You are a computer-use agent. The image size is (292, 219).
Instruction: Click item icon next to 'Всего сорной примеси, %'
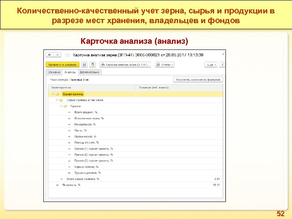click(x=61, y=179)
